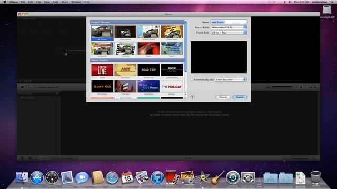Open Dashboard from the Dock
Image resolution: width=337 pixels, height=189 pixels.
pos(52,177)
